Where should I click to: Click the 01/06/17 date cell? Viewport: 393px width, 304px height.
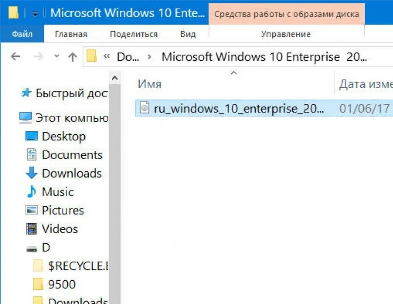point(364,108)
